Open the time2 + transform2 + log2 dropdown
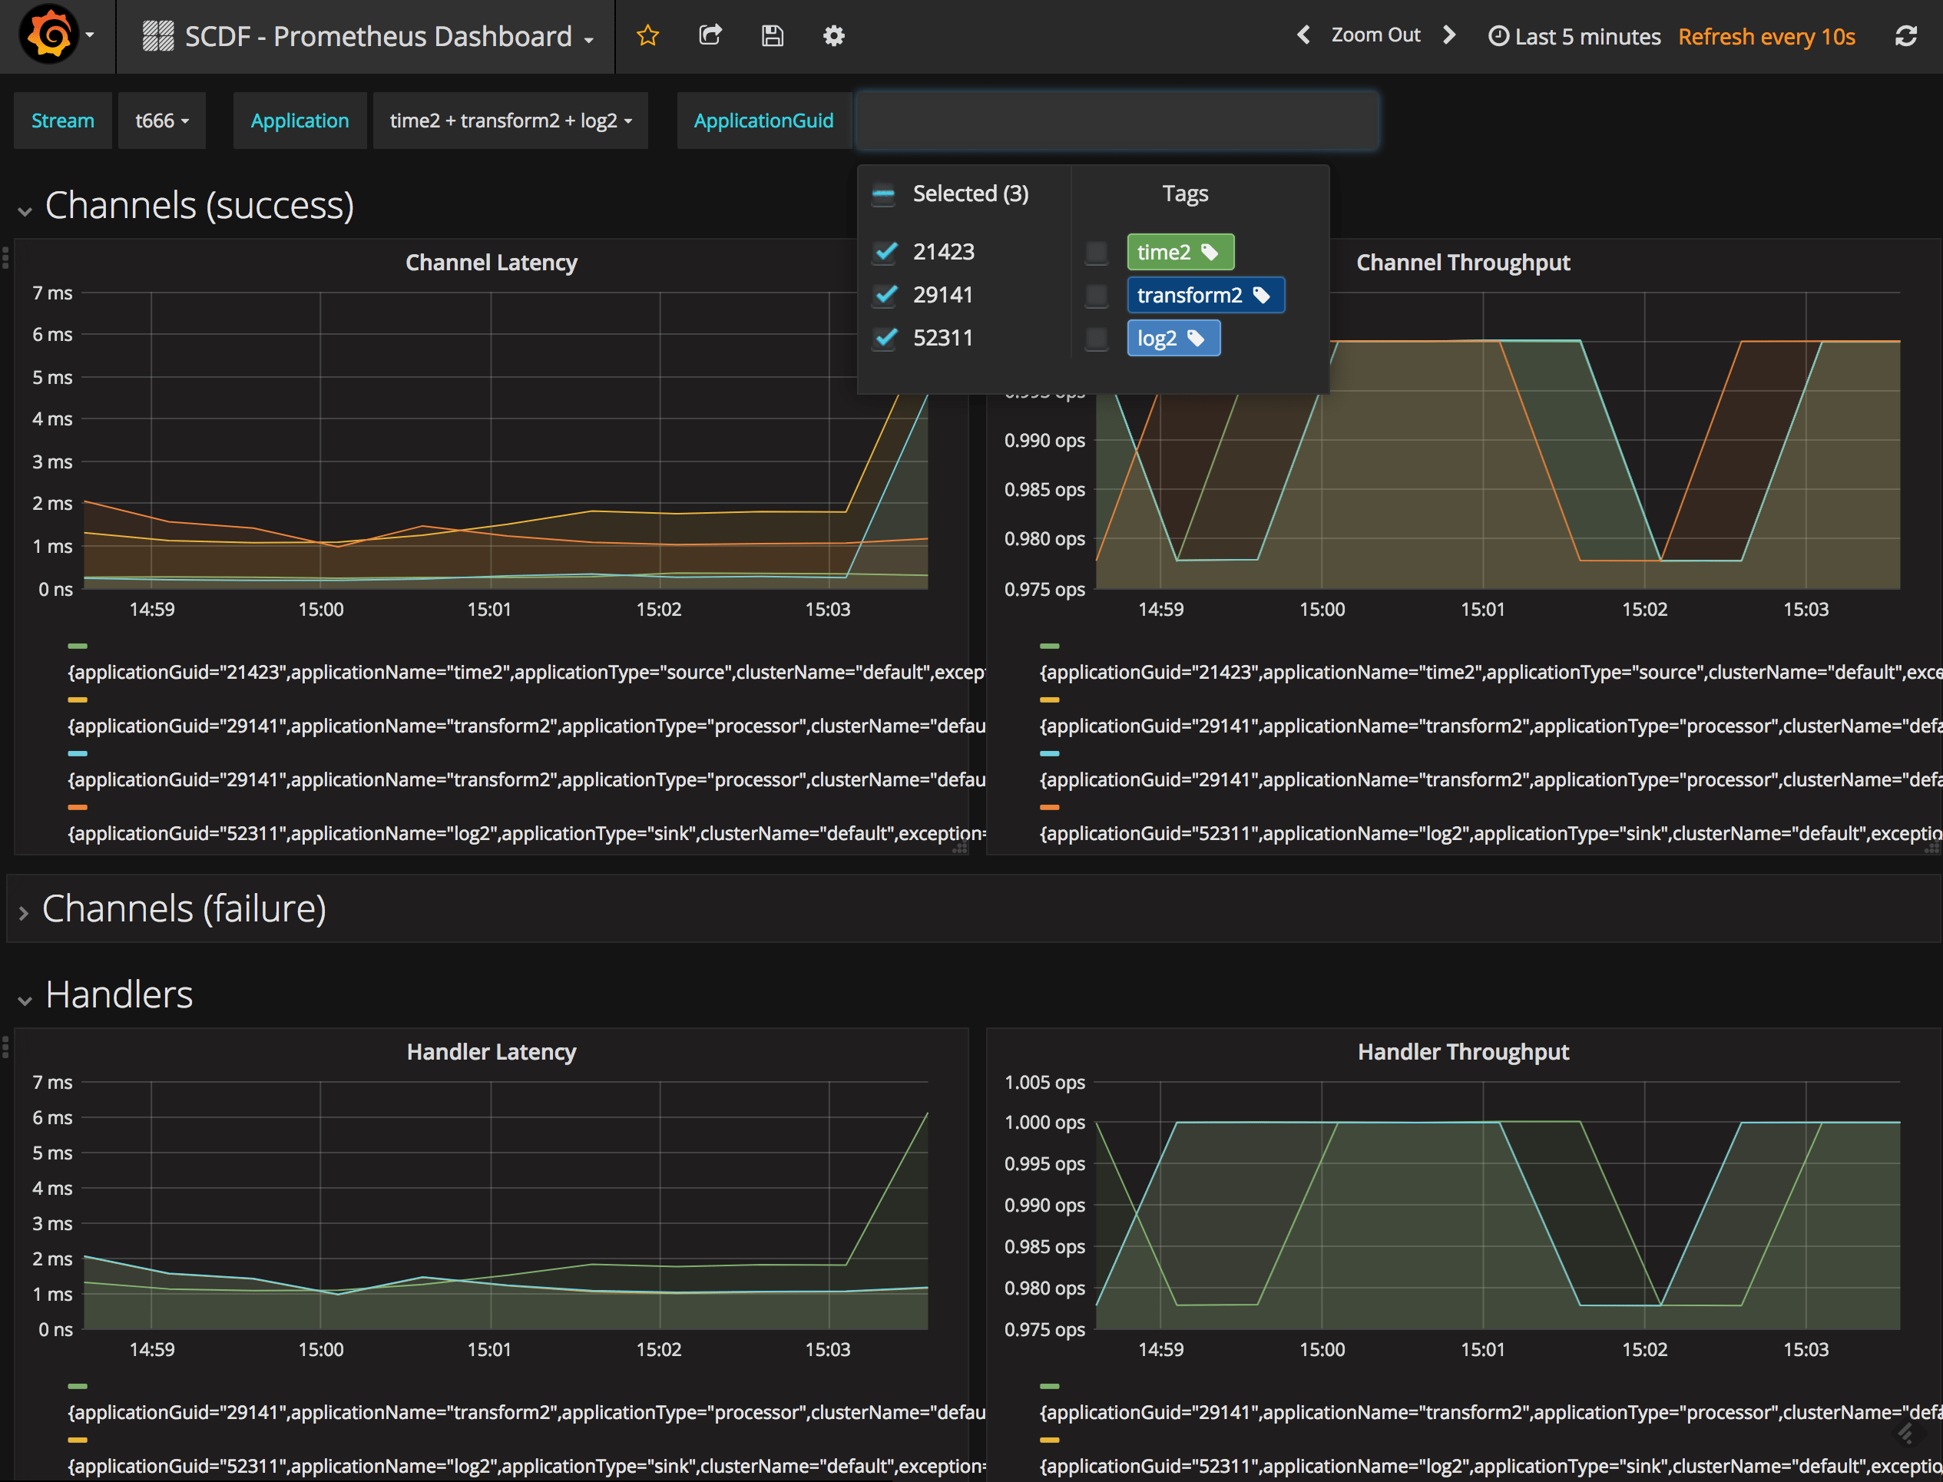Viewport: 1943px width, 1482px height. click(x=510, y=121)
